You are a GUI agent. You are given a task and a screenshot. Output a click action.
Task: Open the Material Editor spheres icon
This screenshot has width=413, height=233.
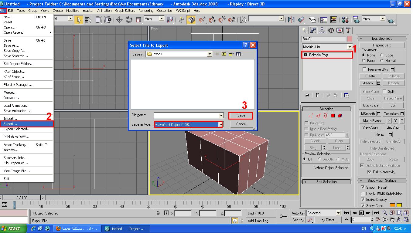click(345, 20)
